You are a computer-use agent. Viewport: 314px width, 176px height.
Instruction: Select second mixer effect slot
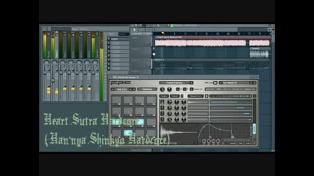pyautogui.click(x=119, y=43)
